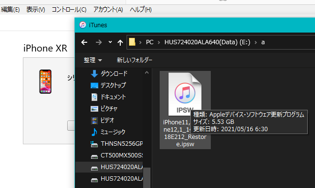Open the 編集(E) menu in iTunes
The height and width of the screenshot is (188, 315).
click(x=10, y=9)
